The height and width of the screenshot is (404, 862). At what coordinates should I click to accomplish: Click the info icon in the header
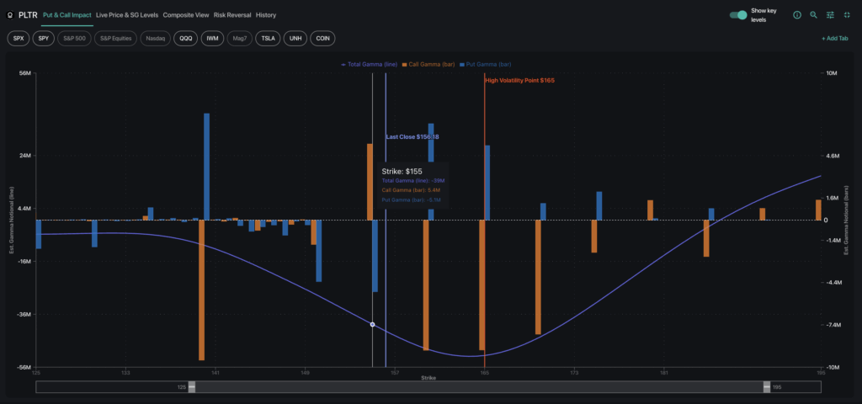[797, 15]
